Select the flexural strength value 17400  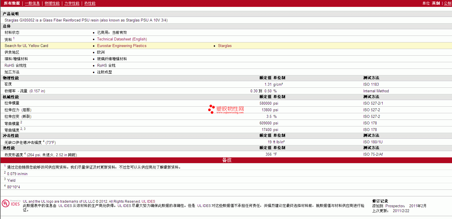pos(266,130)
